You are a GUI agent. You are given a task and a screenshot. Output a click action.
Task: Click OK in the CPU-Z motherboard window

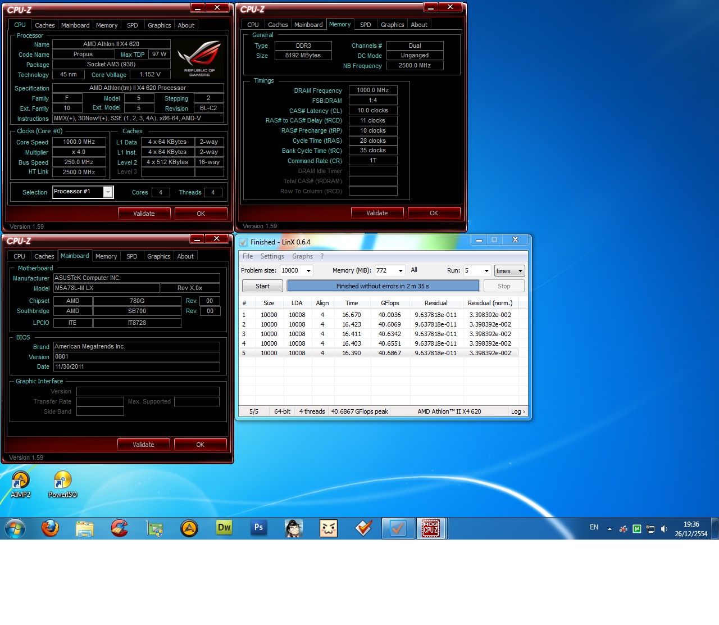click(x=201, y=445)
